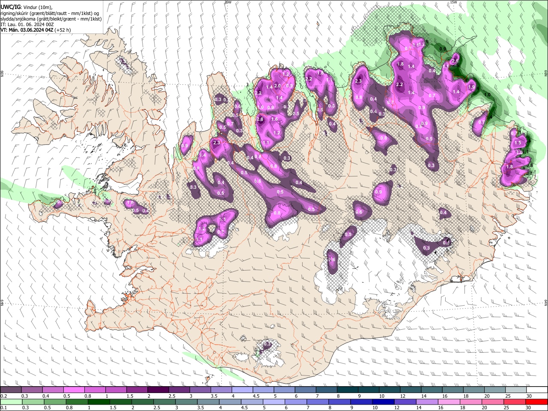
Task: Click the (+52 h) forecast offset text
Action: (x=63, y=30)
